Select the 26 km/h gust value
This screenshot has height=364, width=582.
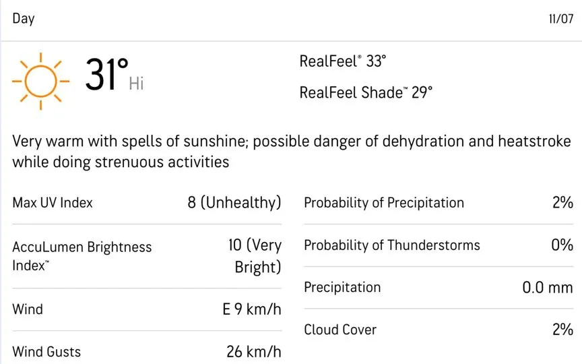tap(254, 352)
